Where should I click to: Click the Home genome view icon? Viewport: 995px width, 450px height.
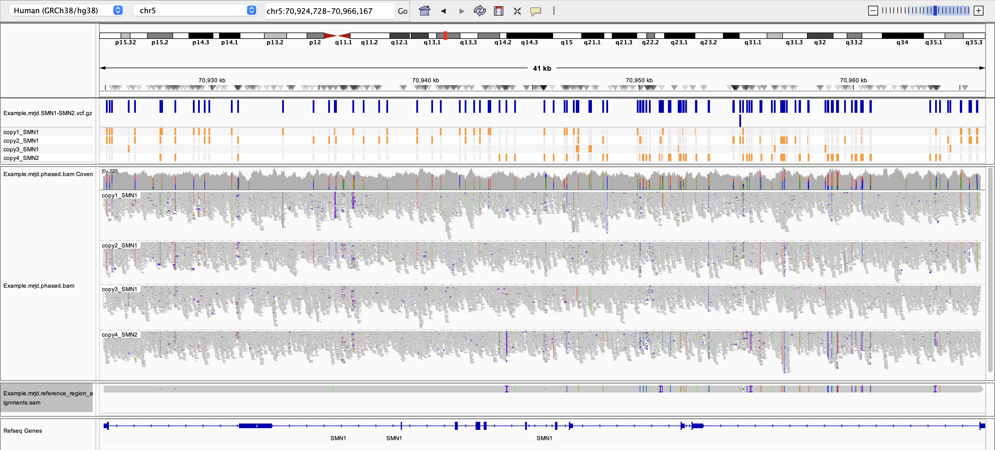click(x=424, y=11)
